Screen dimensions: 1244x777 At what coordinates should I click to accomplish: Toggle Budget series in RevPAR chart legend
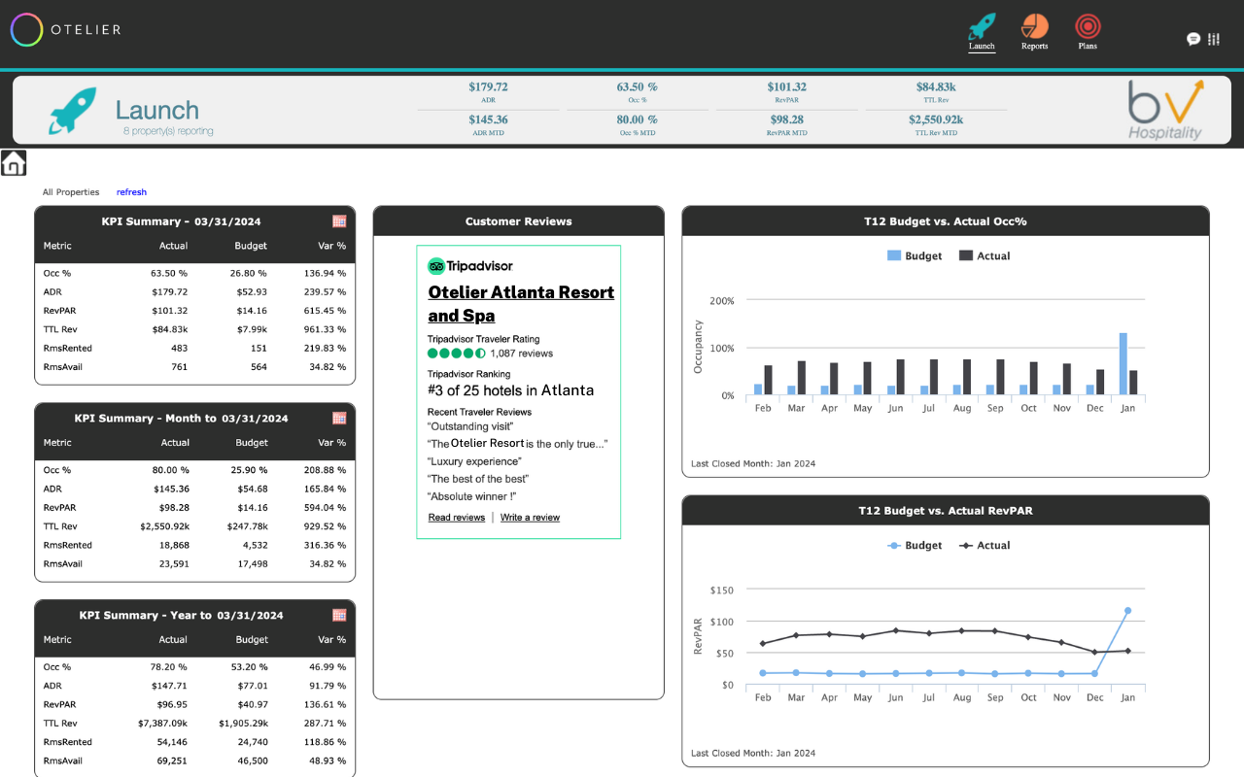pyautogui.click(x=915, y=546)
